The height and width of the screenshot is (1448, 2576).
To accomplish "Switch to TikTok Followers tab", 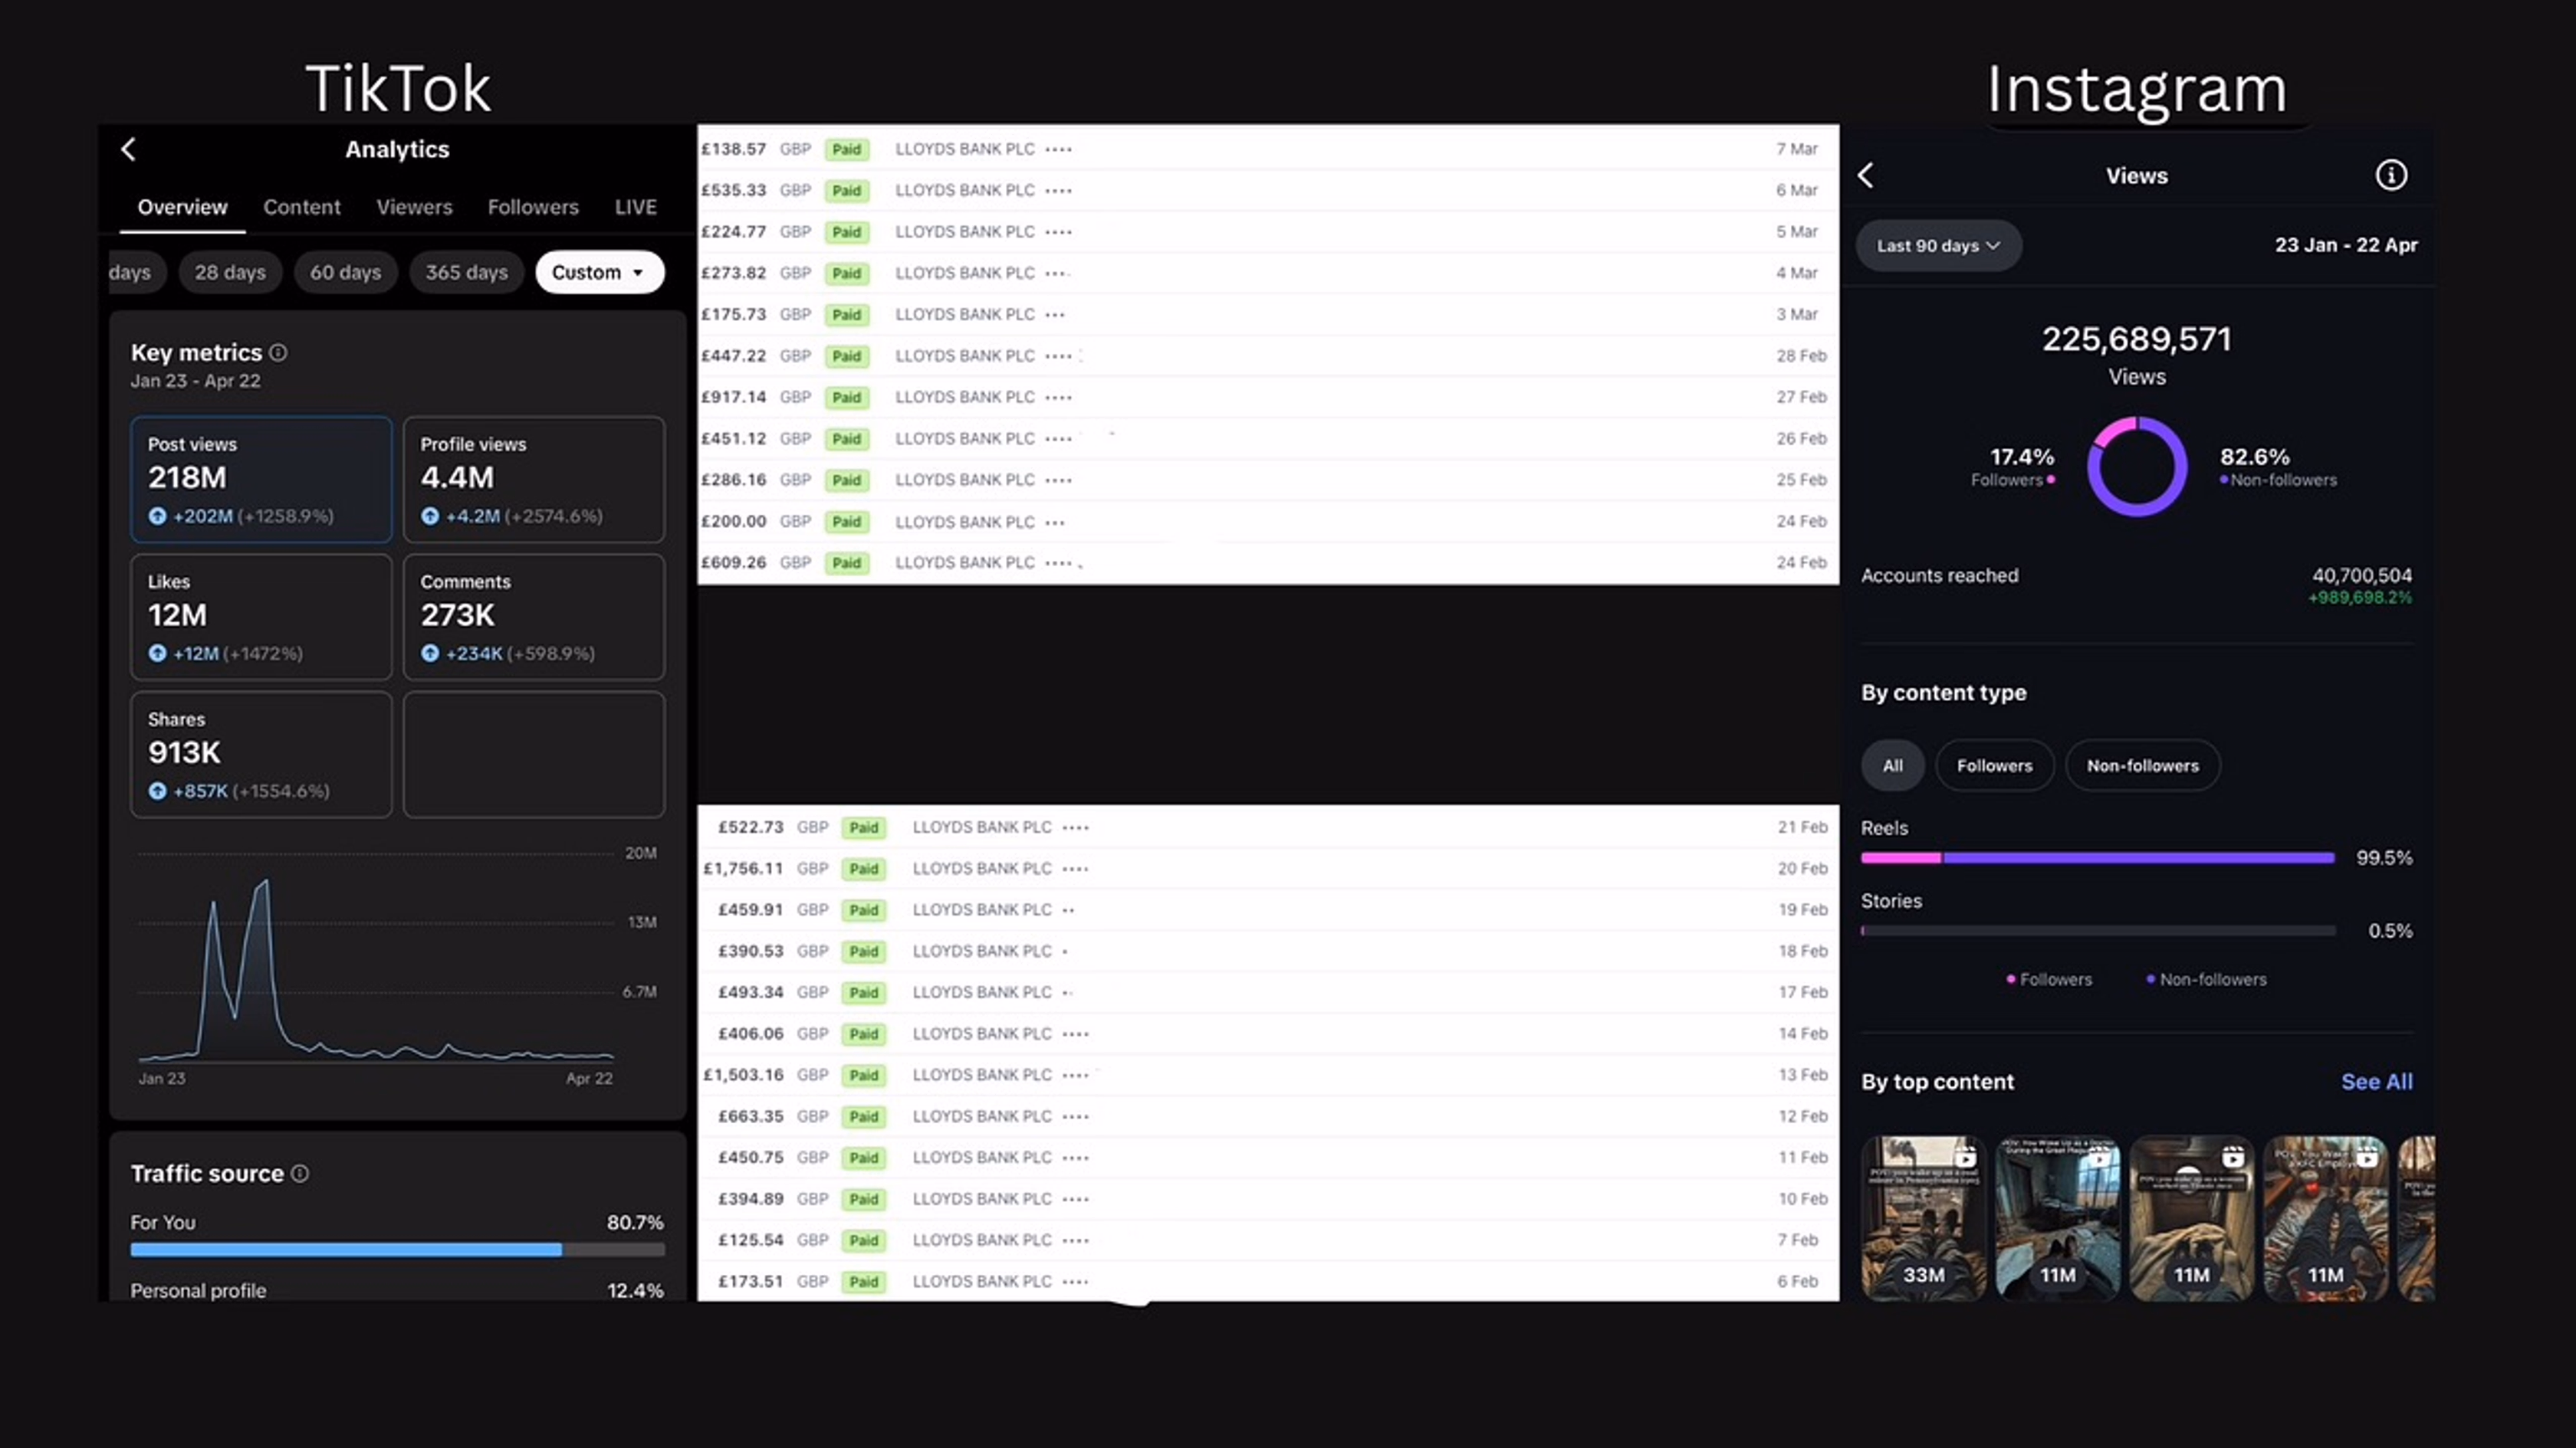I will [533, 208].
